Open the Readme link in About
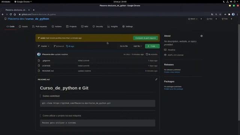 tap(172, 50)
